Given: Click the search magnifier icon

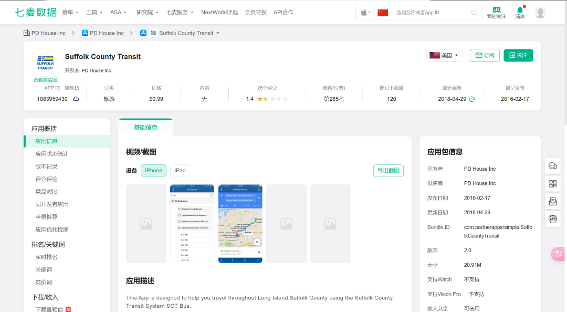Looking at the screenshot, I should coord(474,13).
